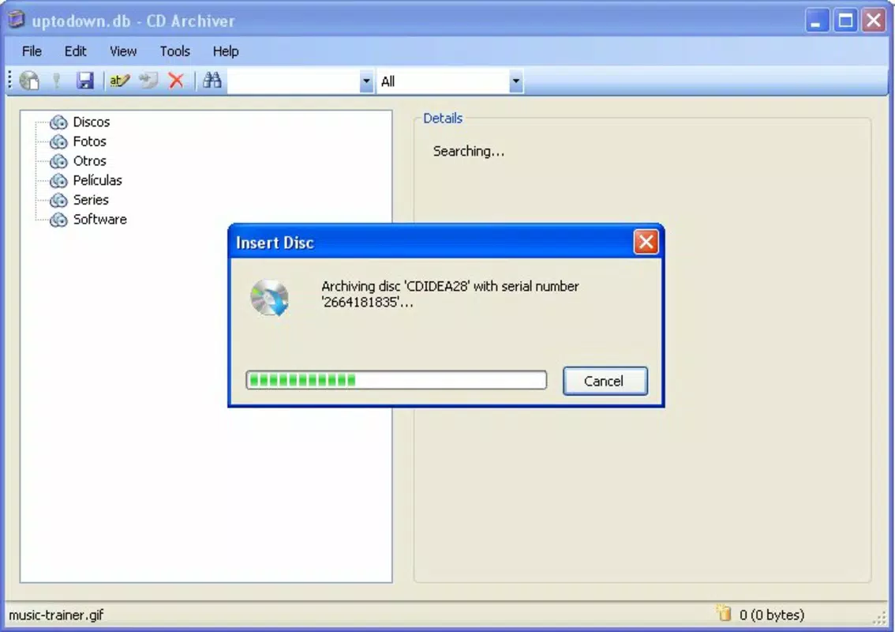
Task: Click the window resize grip in status bar
Action: 879,618
